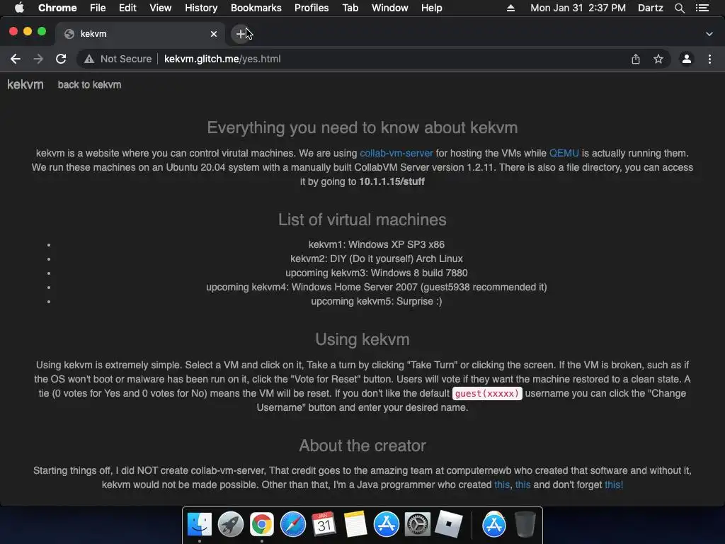Open App Store icon next to Notes

(386, 525)
